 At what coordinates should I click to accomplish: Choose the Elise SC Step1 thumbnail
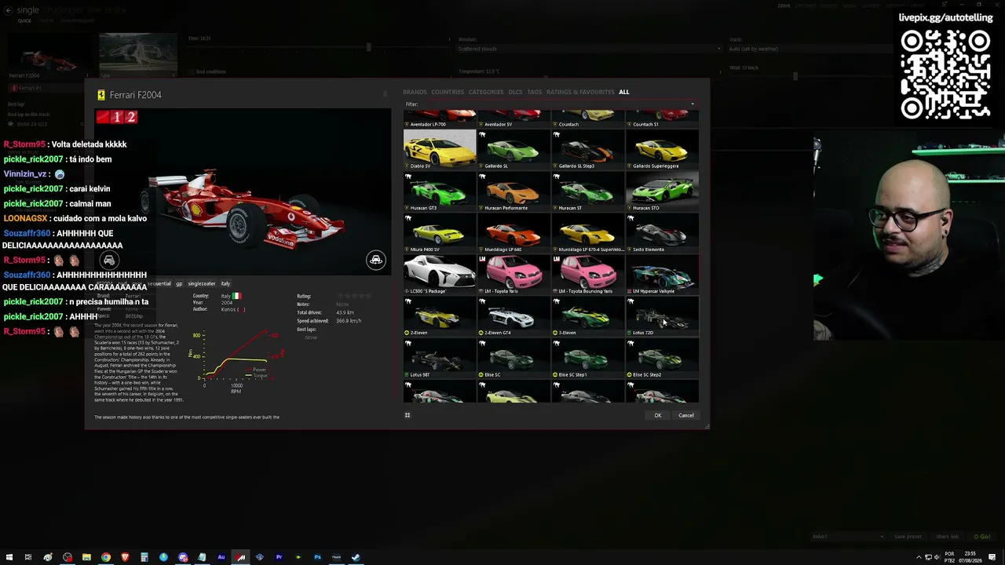click(587, 359)
